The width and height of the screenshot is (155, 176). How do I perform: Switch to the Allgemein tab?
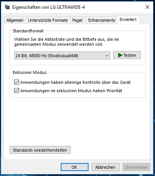tap(15, 20)
